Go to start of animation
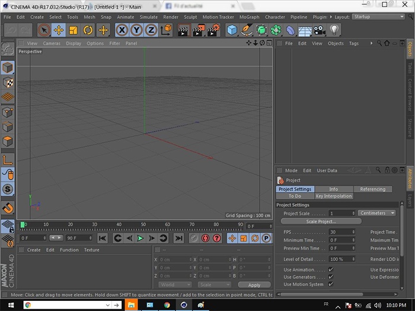415x311 pixels. (x=102, y=239)
